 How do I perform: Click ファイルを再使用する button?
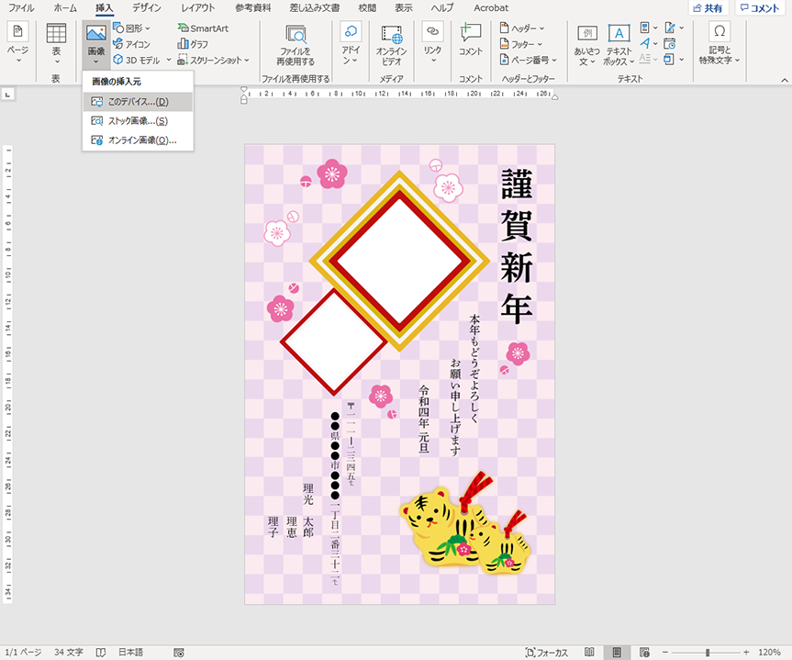click(296, 46)
